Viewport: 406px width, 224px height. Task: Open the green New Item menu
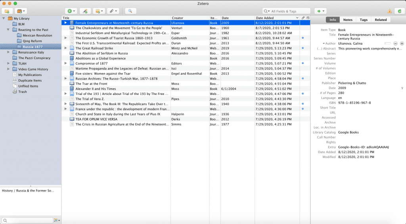click(x=71, y=11)
